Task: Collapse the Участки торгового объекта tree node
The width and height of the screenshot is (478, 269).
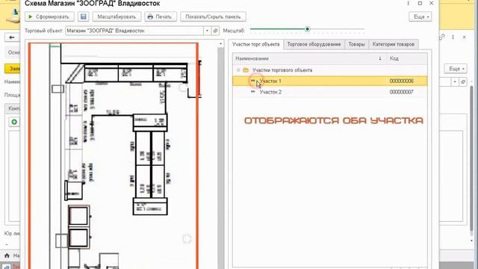Action: pyautogui.click(x=238, y=70)
